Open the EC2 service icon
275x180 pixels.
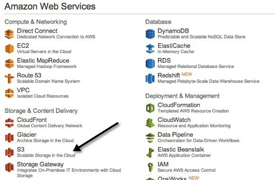[x=9, y=49]
